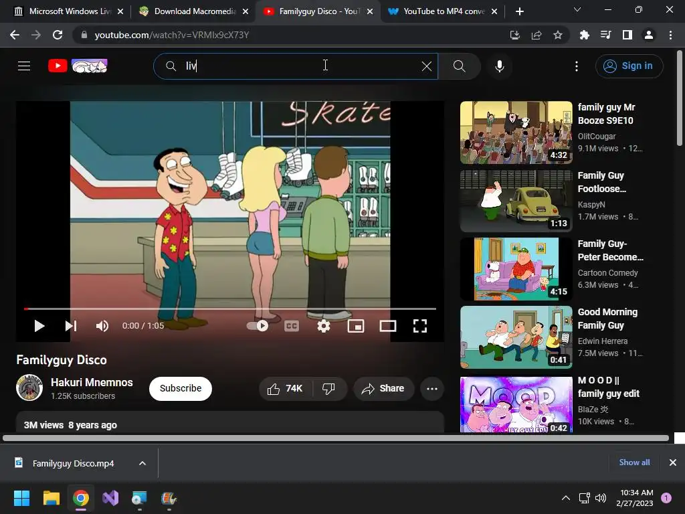This screenshot has height=514, width=685.
Task: Open Chrome three-dot menu
Action: coord(670,35)
